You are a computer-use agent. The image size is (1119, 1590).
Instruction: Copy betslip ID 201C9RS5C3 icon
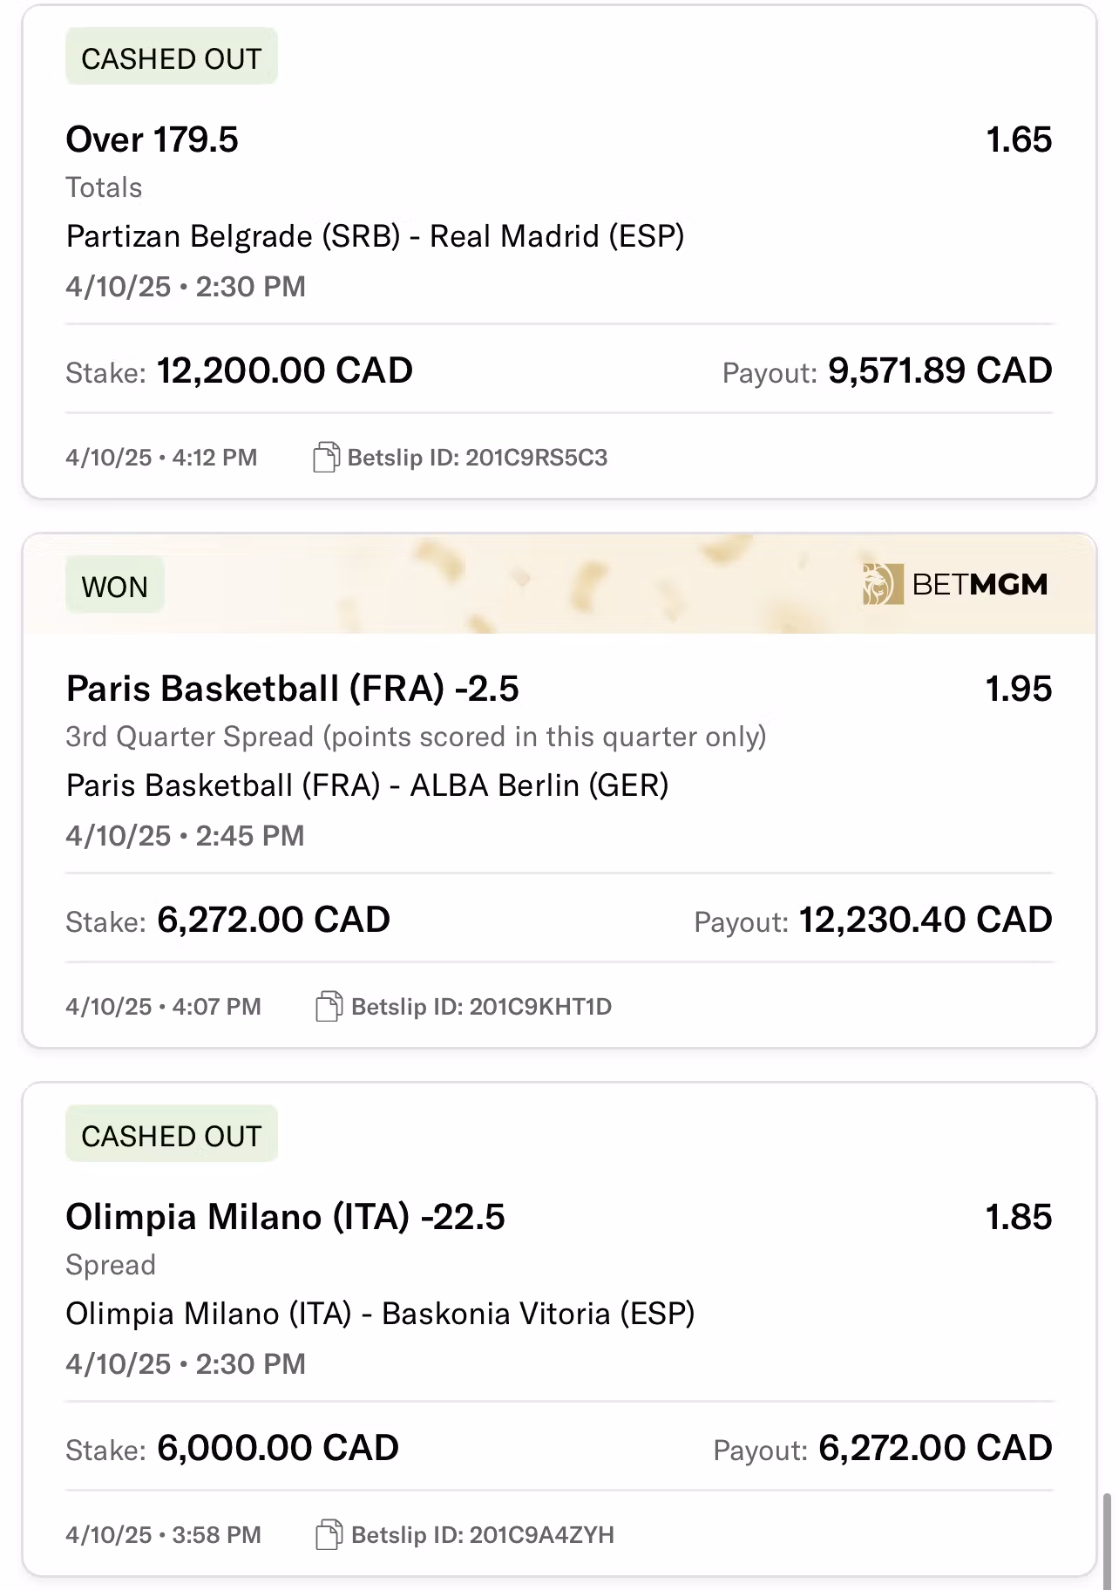pyautogui.click(x=326, y=458)
